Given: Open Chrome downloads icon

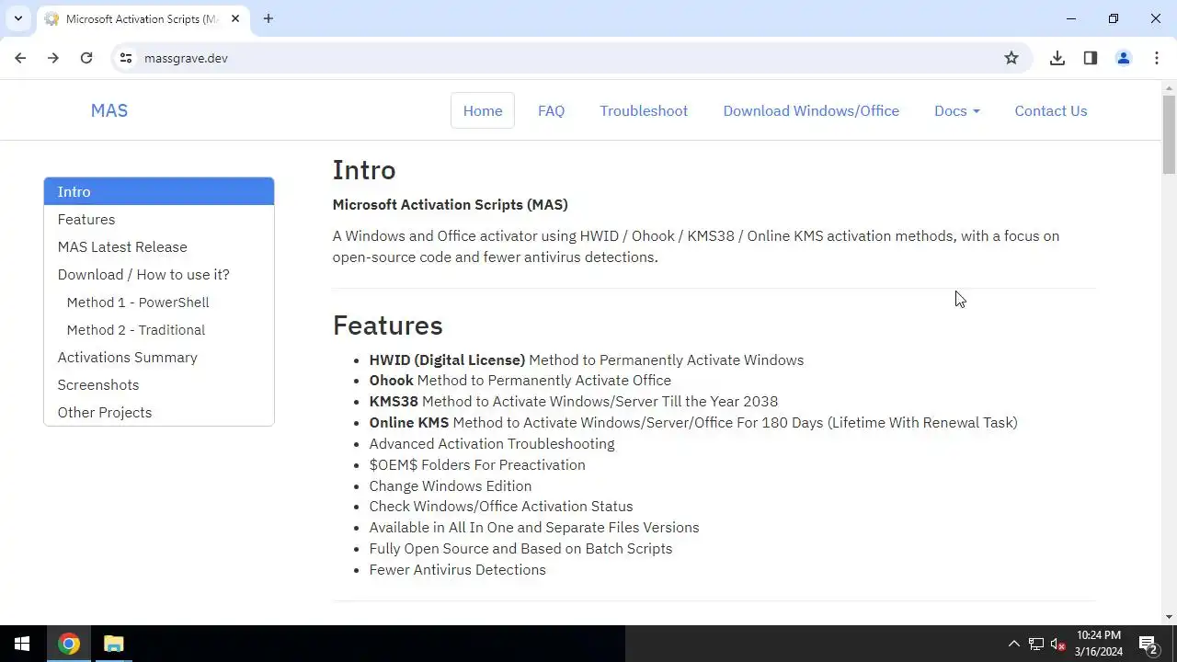Looking at the screenshot, I should pyautogui.click(x=1057, y=58).
